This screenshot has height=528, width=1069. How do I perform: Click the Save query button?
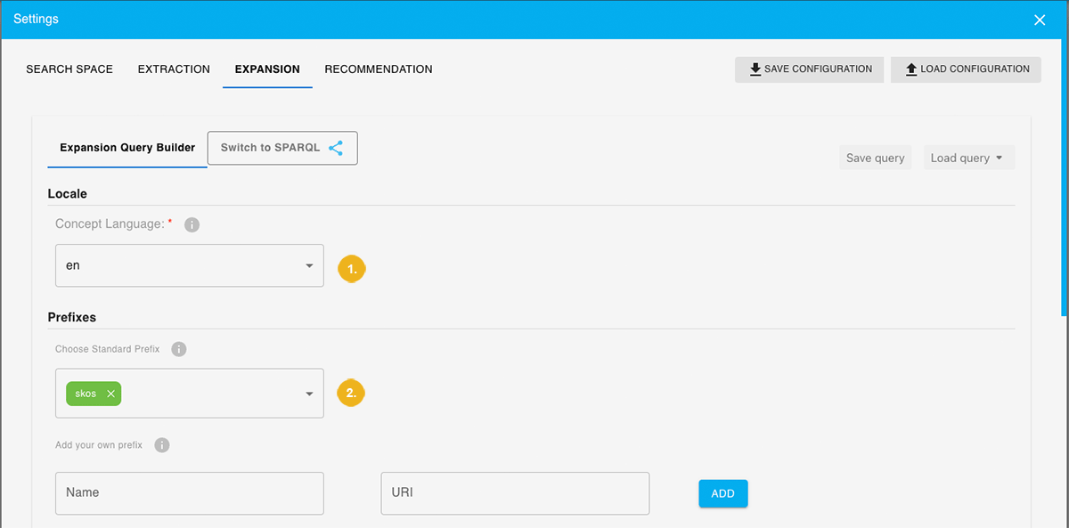point(875,157)
